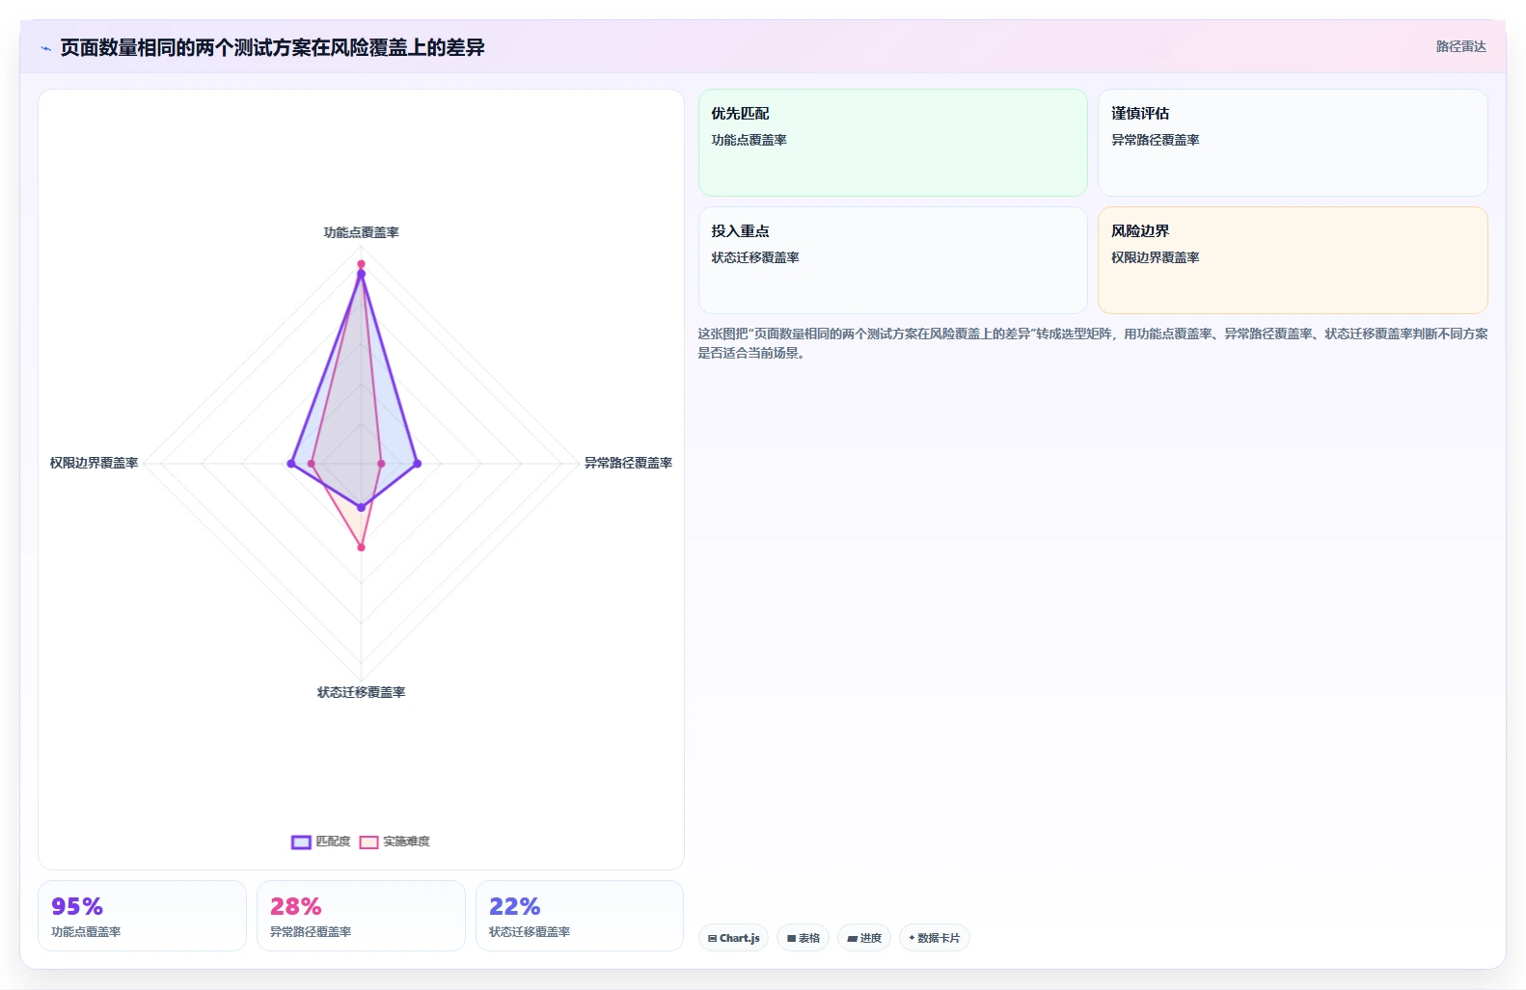Click the Chart.js tag chip
Screen dimensions: 1526x990
[x=733, y=938]
